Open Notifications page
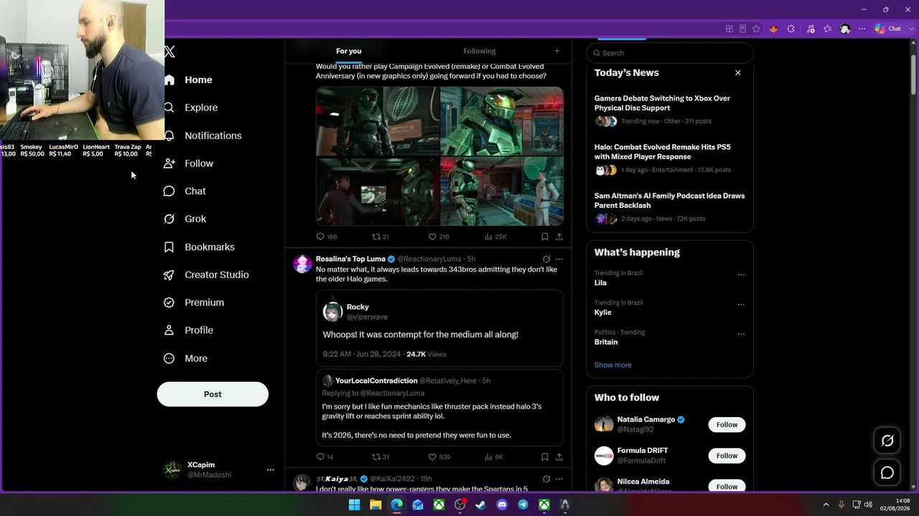Screen dimensions: 919x516 (203, 135)
